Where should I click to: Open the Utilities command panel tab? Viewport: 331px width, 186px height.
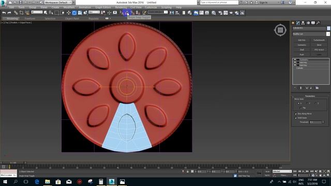point(318,23)
